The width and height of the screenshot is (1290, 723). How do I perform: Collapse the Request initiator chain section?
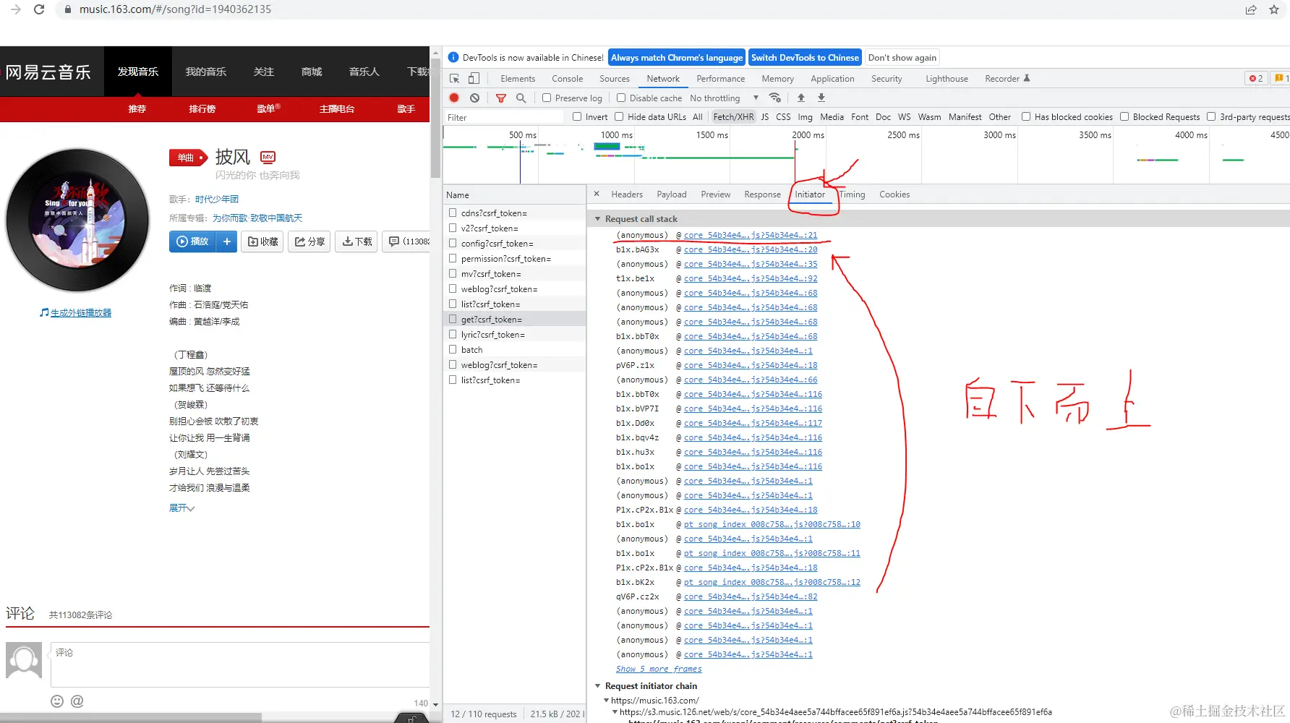pos(598,686)
